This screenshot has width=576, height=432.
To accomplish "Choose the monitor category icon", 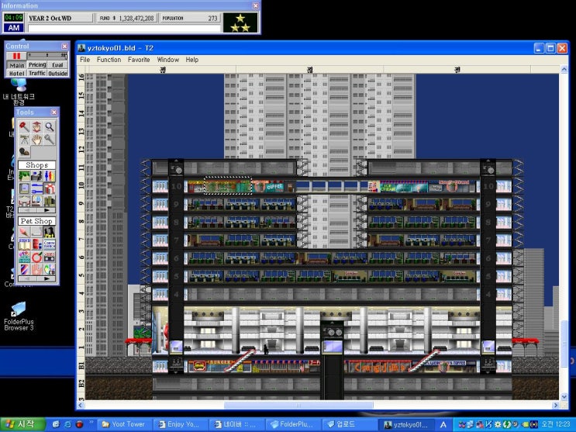I will 36,201.
